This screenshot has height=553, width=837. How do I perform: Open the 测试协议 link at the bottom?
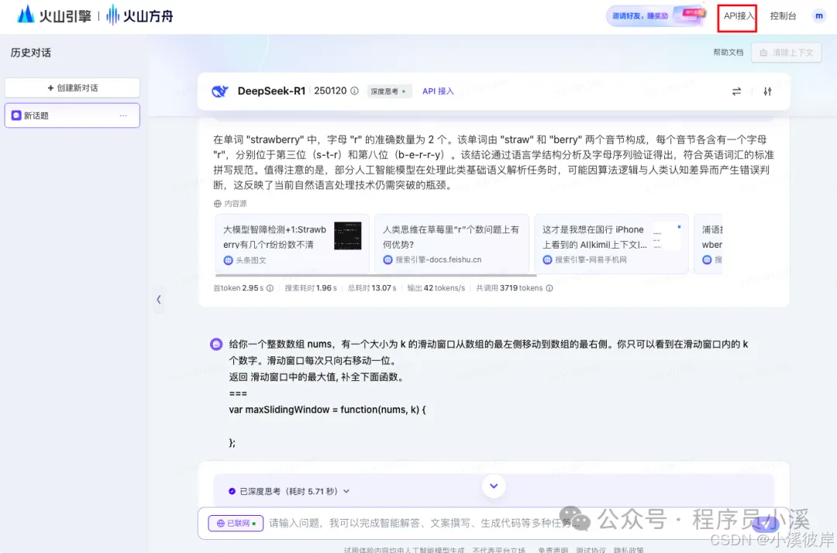pyautogui.click(x=591, y=550)
